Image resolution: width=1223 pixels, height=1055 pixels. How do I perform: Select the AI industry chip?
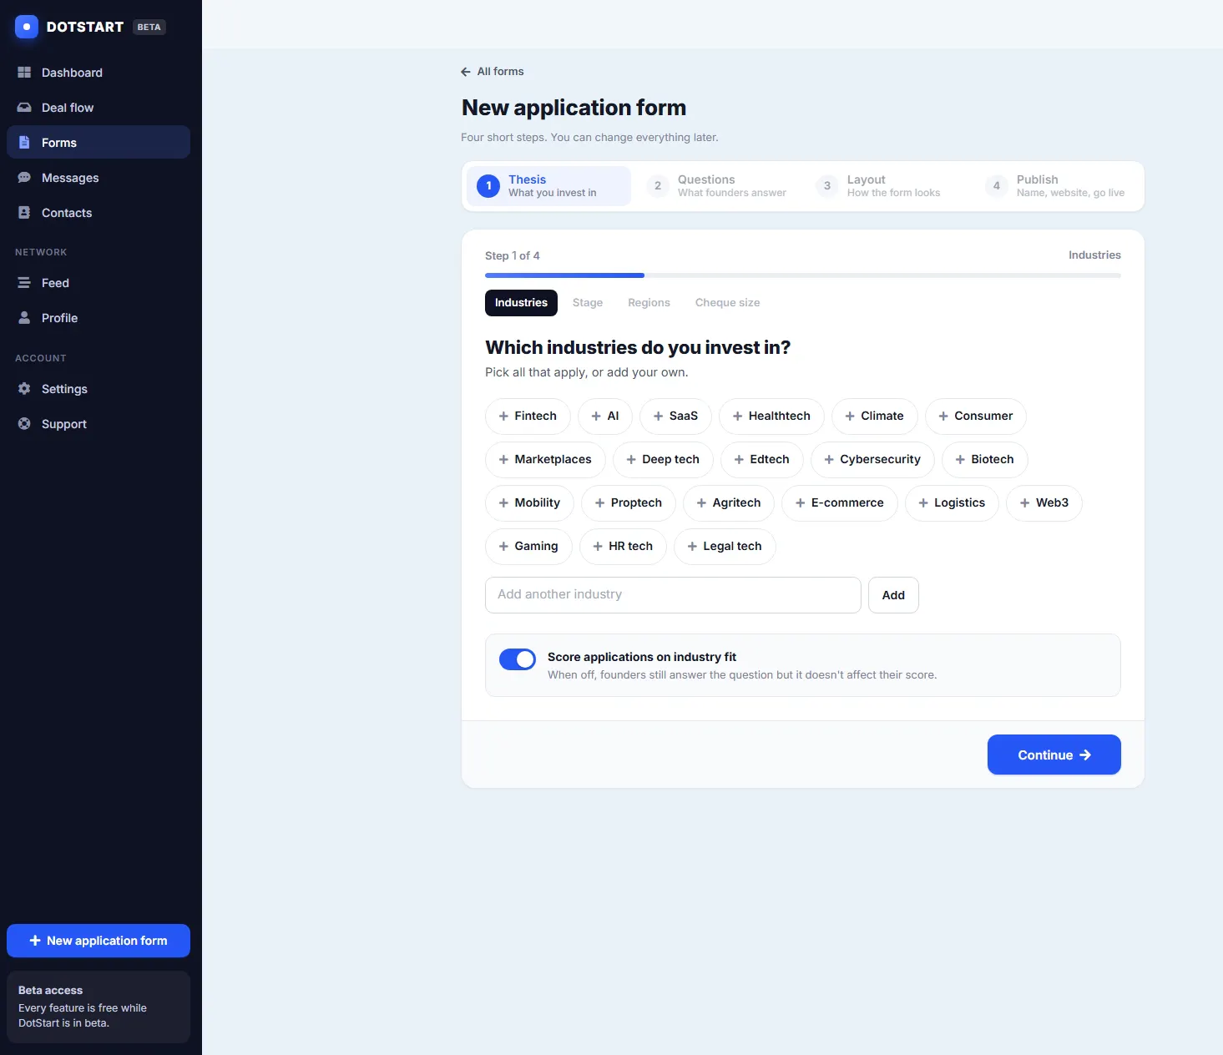(x=605, y=416)
